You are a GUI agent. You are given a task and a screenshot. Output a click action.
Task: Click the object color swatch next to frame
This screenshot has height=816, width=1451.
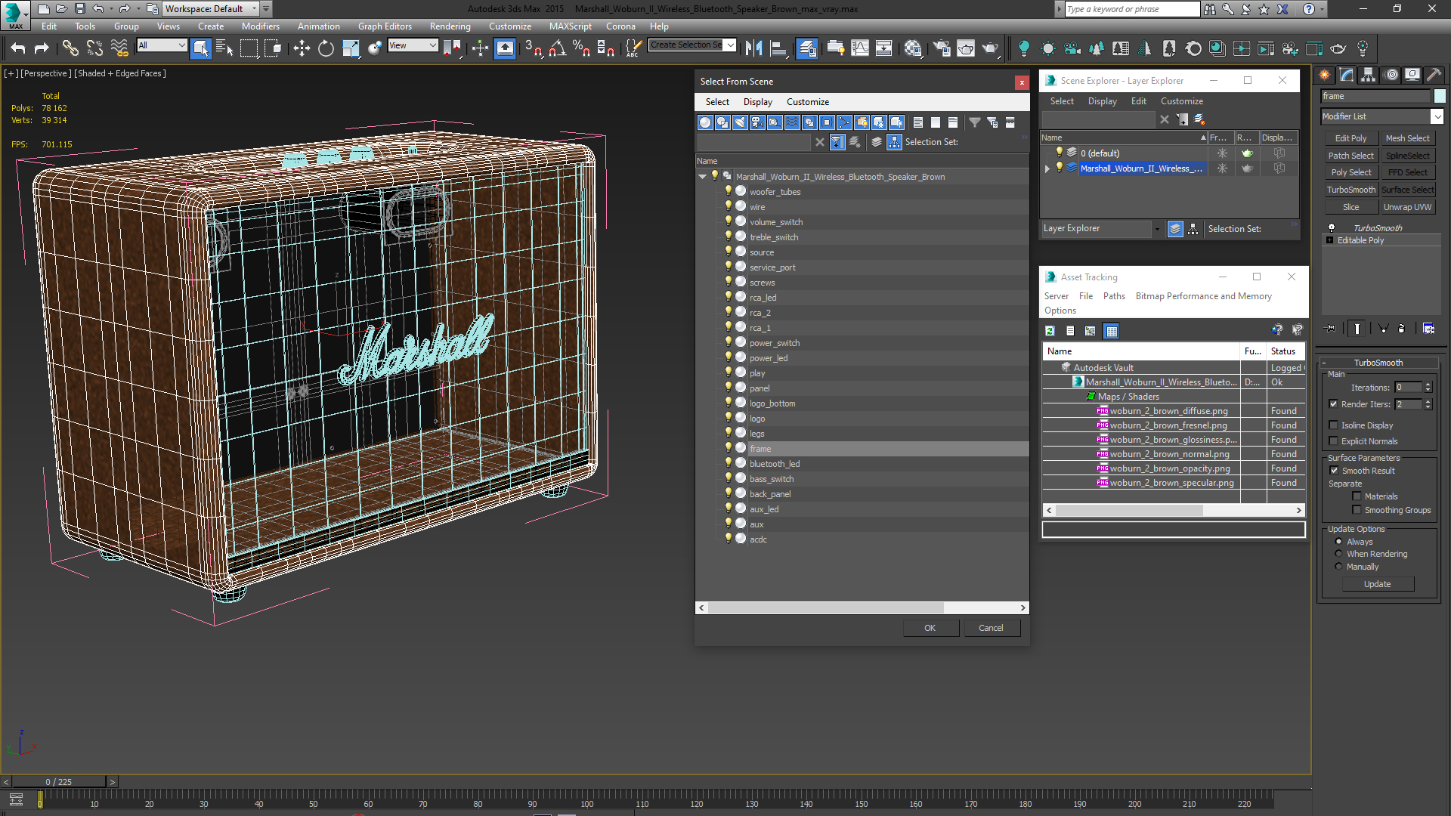1440,96
